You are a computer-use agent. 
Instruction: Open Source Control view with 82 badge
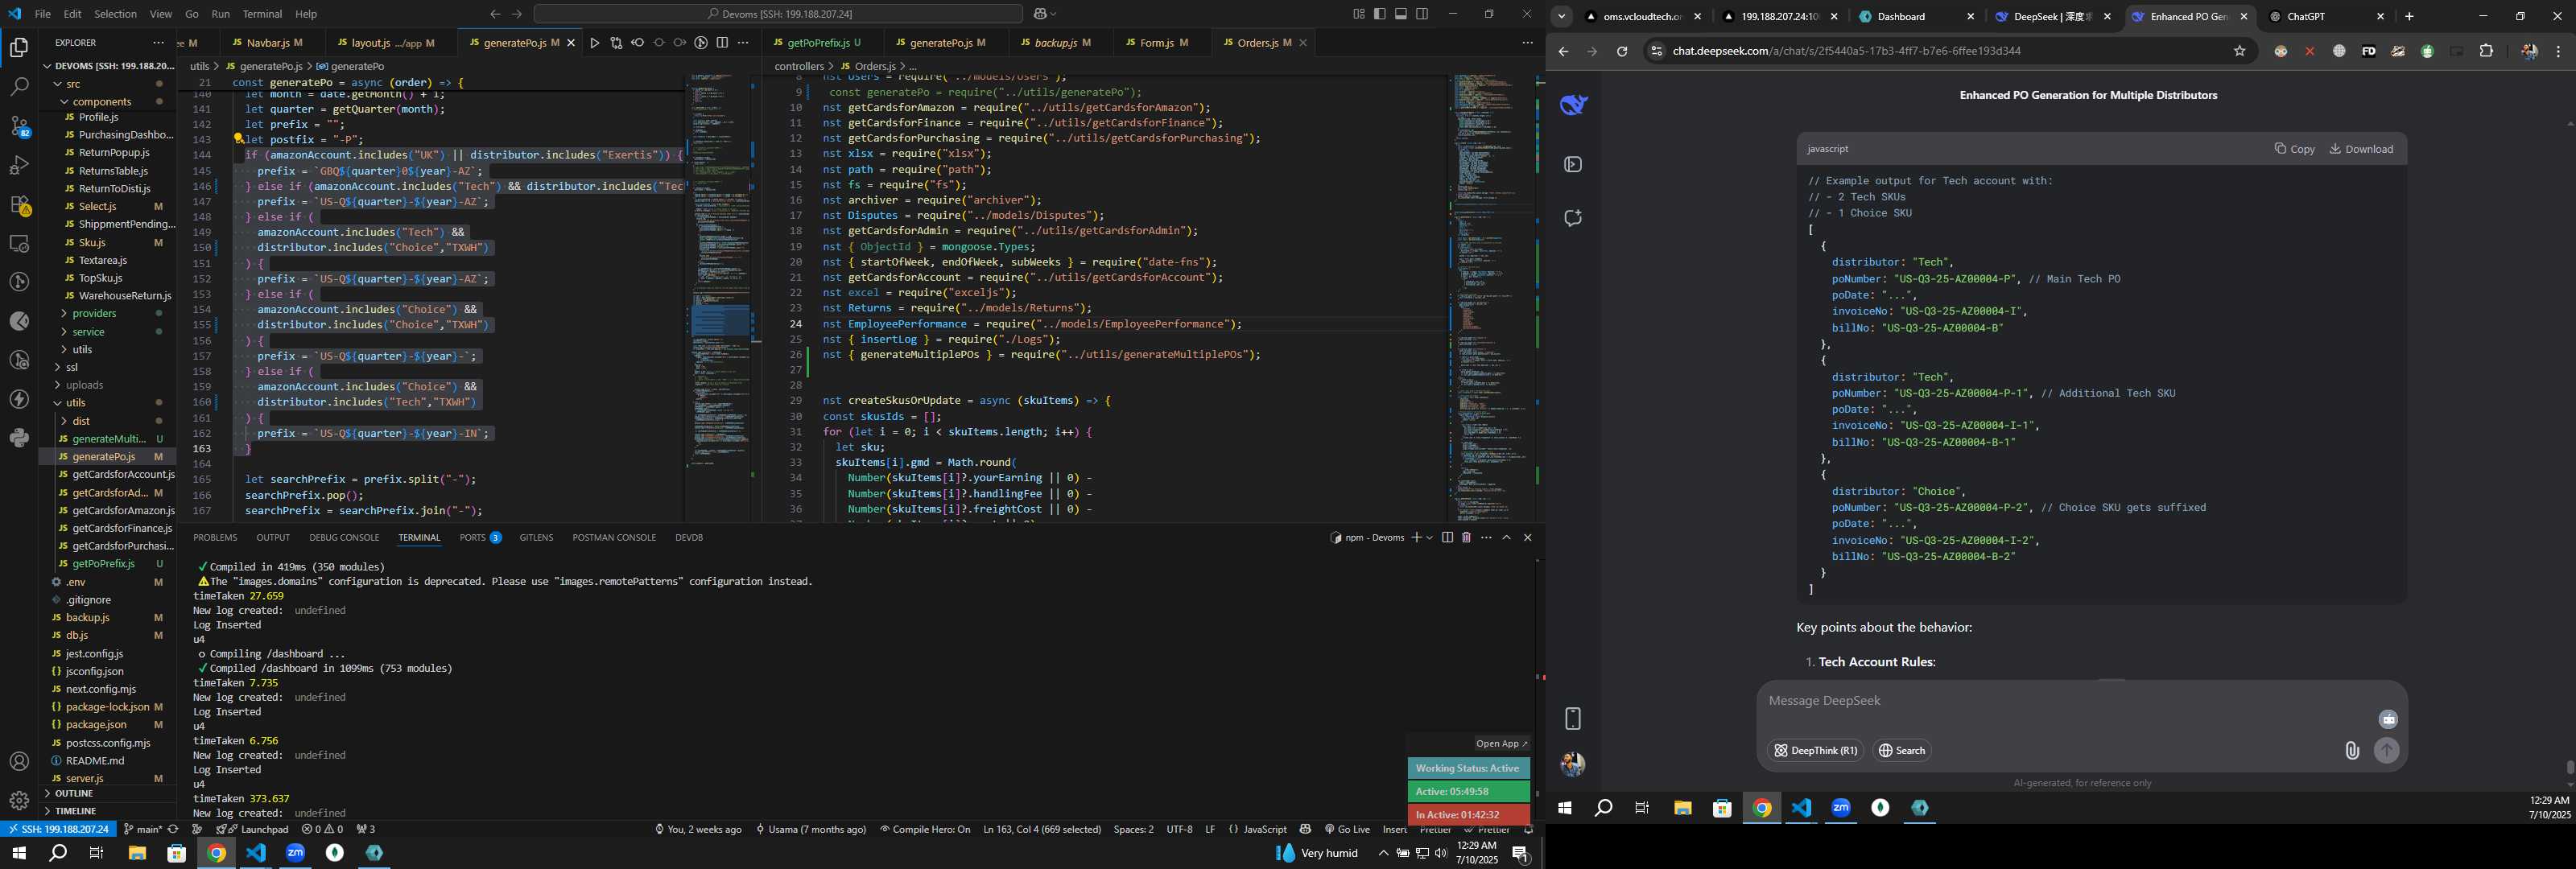coord(19,126)
